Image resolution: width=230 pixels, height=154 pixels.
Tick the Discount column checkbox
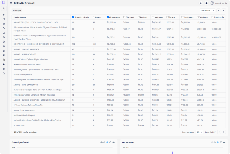coord(124,17)
